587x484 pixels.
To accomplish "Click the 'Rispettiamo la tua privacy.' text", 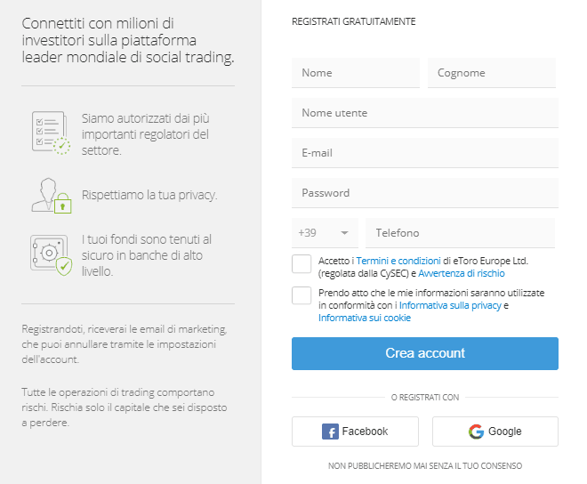I will pyautogui.click(x=149, y=195).
